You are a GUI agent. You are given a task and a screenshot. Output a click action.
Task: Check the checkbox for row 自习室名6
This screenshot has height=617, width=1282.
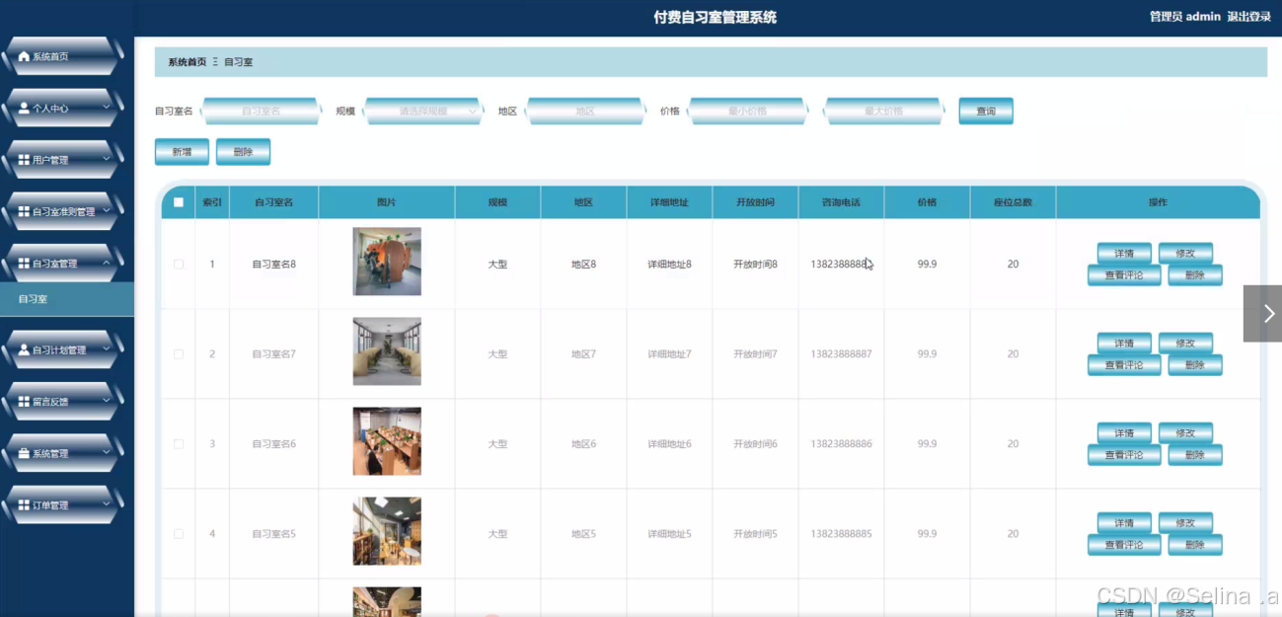click(179, 444)
